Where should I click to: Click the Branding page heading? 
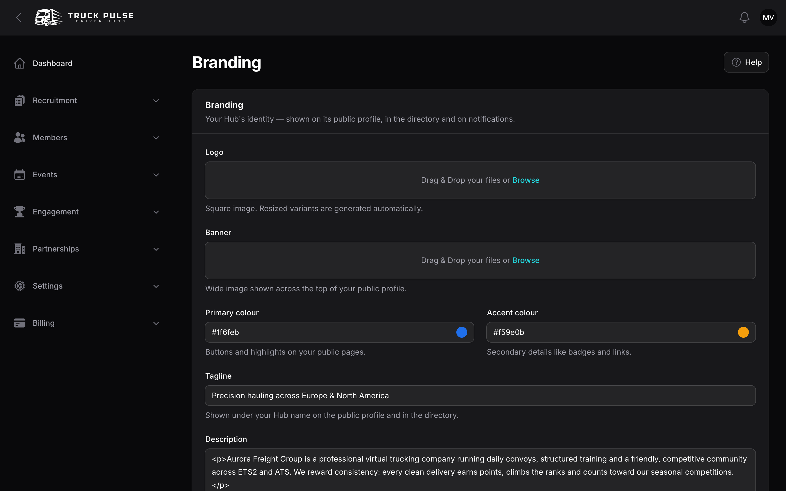(227, 62)
